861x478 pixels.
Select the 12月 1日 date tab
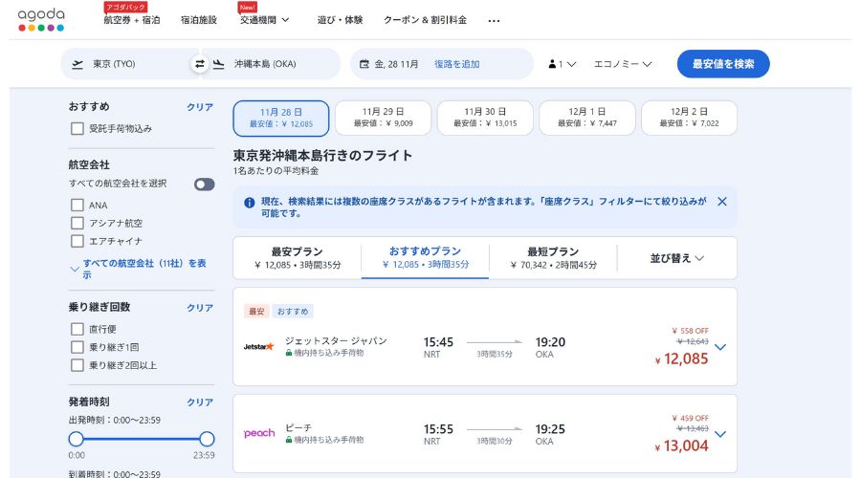coord(587,118)
